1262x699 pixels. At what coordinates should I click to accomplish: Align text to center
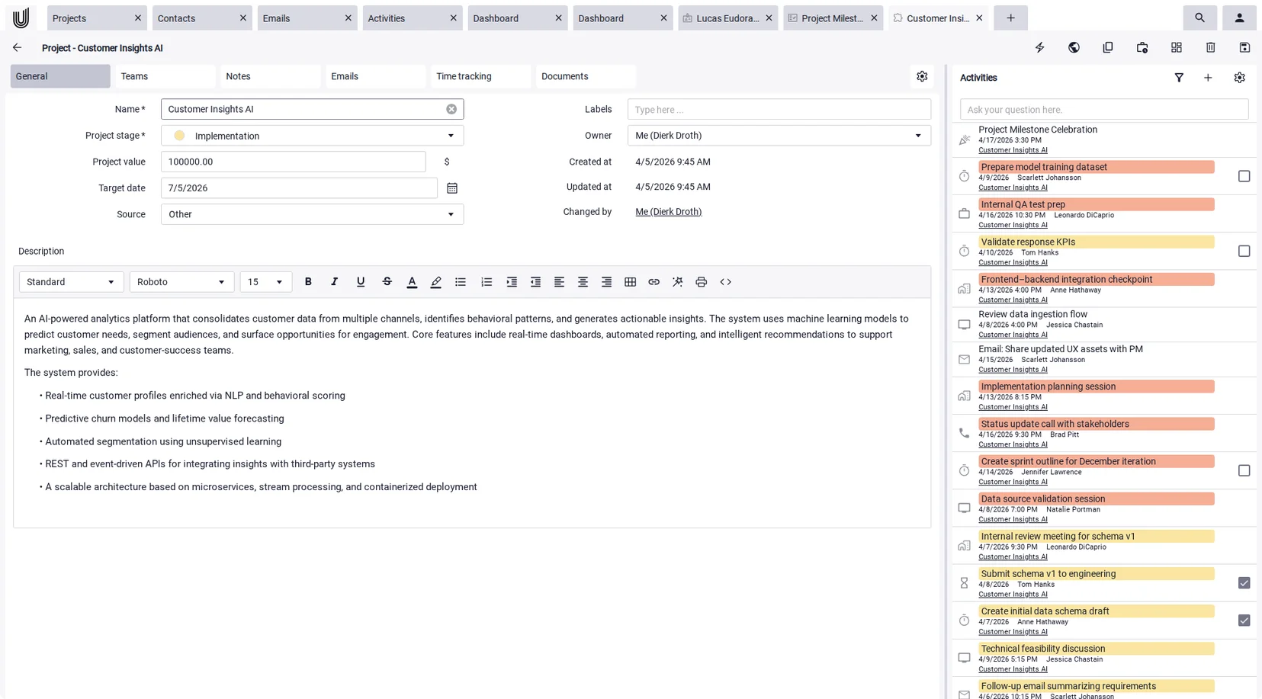(x=583, y=282)
